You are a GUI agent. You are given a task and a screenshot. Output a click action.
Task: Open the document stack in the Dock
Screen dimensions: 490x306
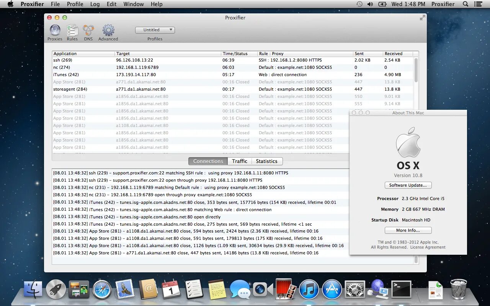436,290
